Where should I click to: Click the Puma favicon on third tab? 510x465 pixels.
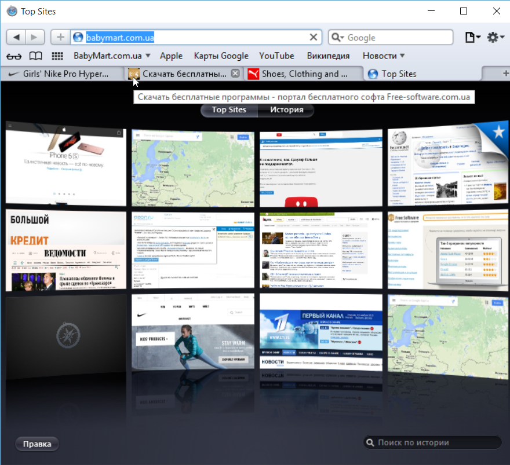[x=253, y=74]
